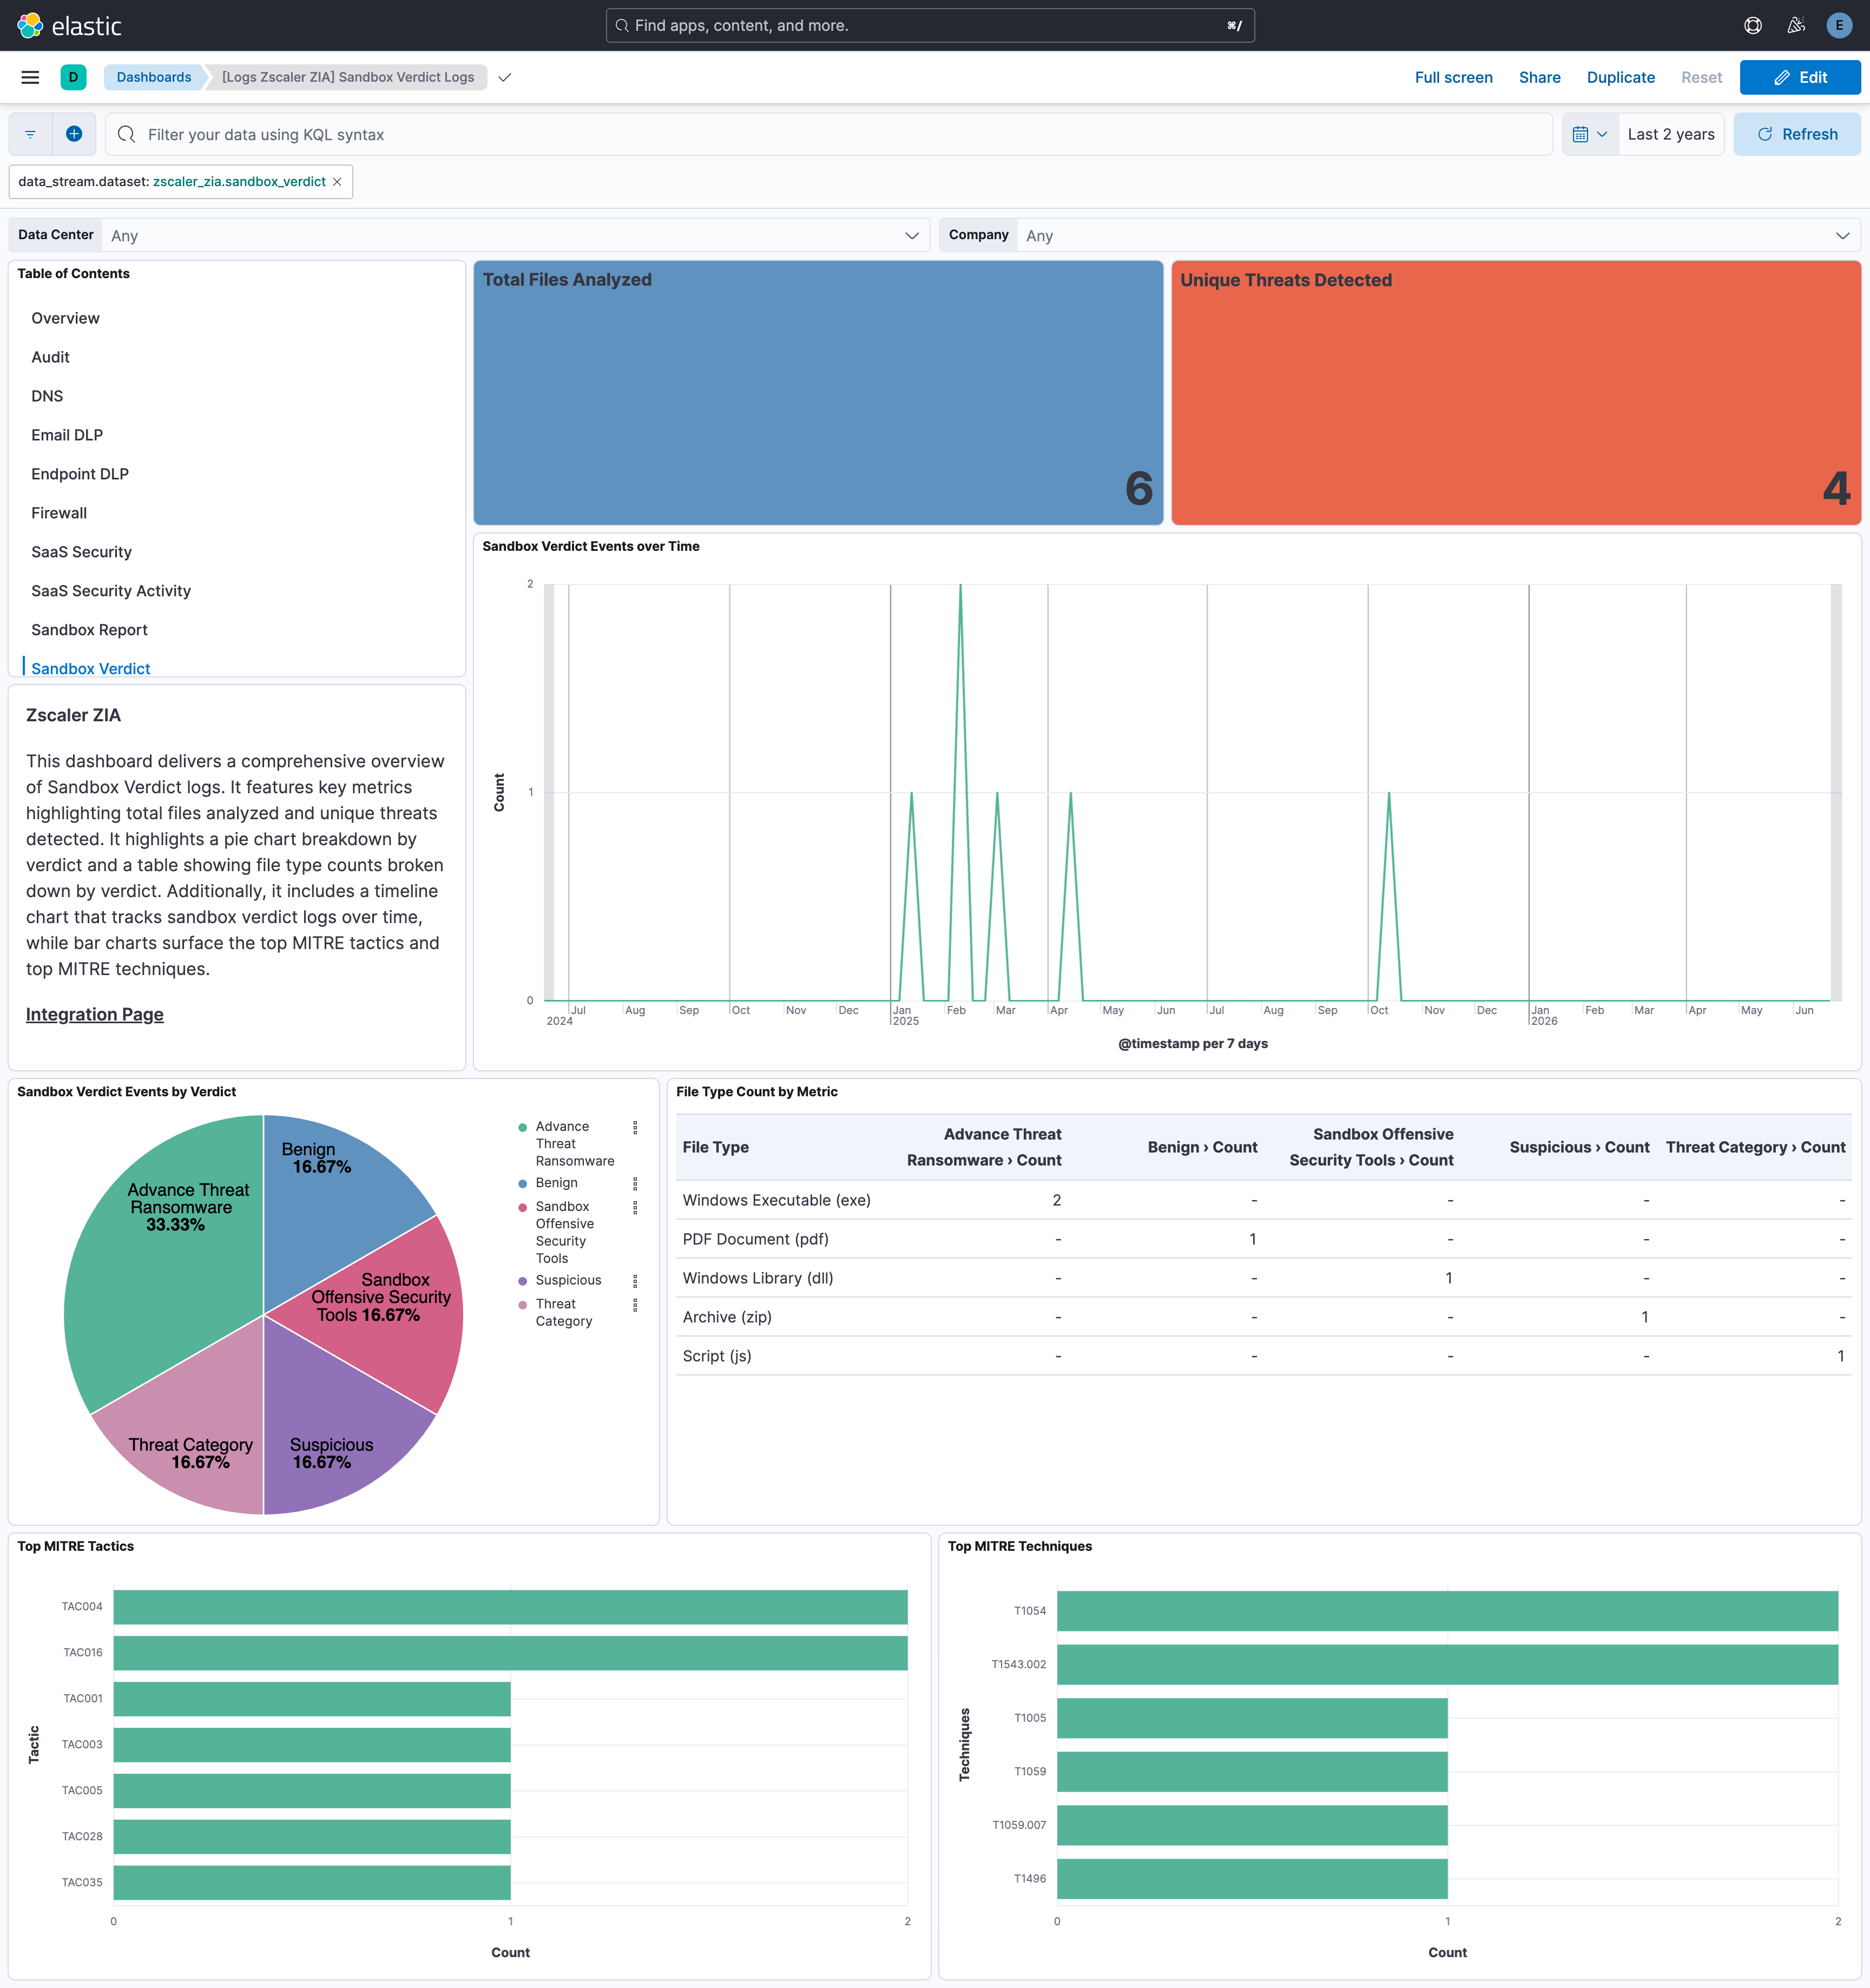Open Overview in Table of Contents
This screenshot has height=1988, width=1870.
pos(65,318)
